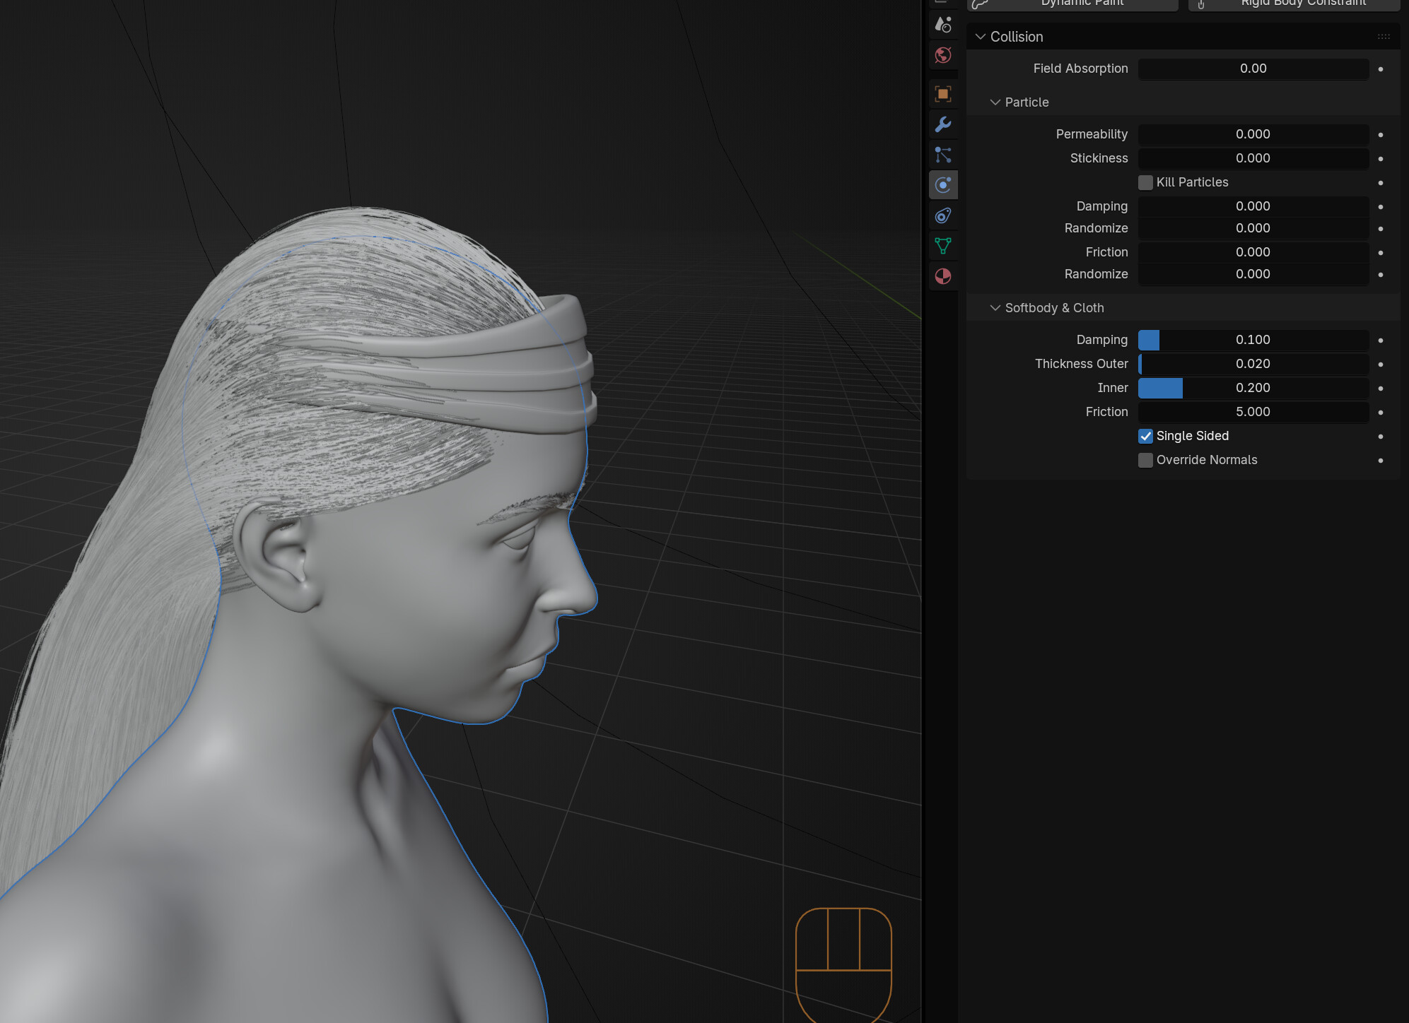The height and width of the screenshot is (1023, 1409).
Task: Click the Kill Particles animate dot
Action: pos(1381,183)
